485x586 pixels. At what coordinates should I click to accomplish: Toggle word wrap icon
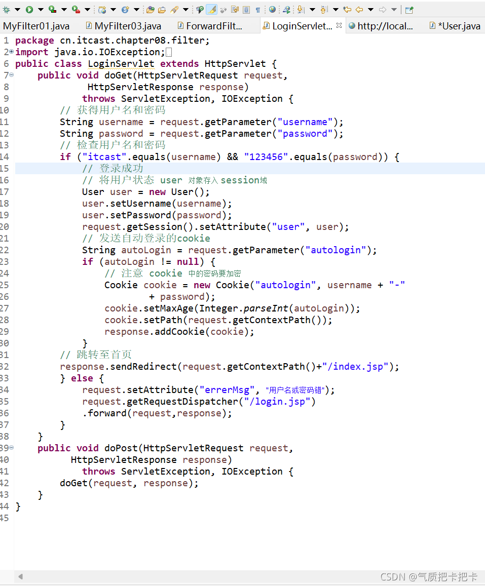[235, 9]
